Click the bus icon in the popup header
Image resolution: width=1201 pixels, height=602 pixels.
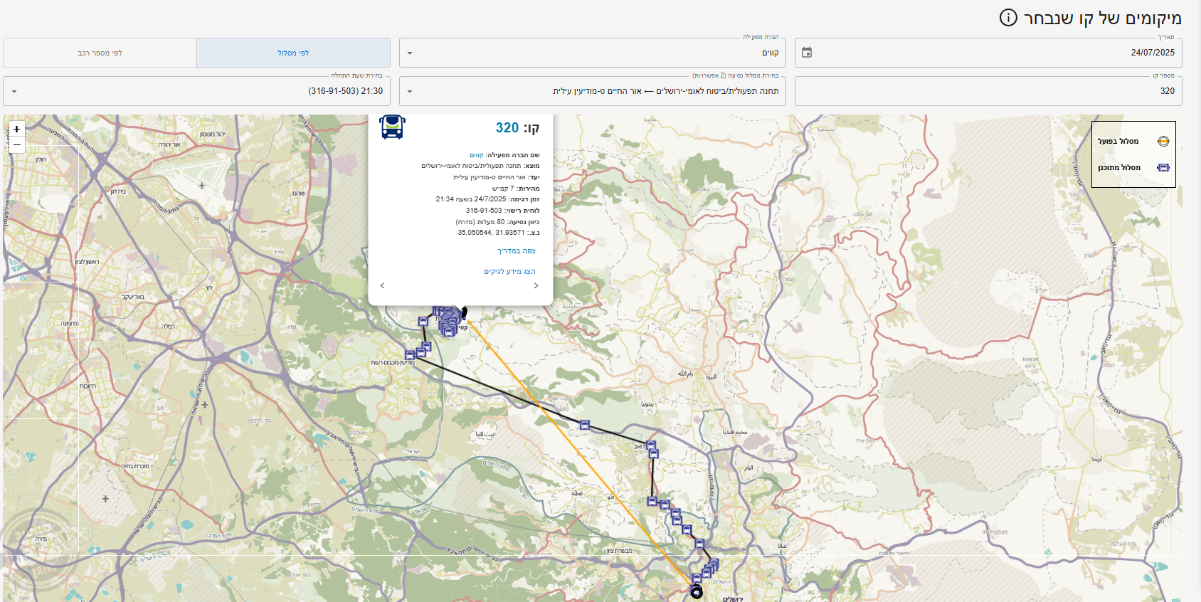(x=392, y=127)
